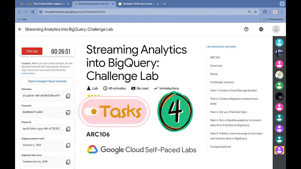Image resolution: width=301 pixels, height=169 pixels.
Task: Click Learn more link
Action: pos(28,73)
